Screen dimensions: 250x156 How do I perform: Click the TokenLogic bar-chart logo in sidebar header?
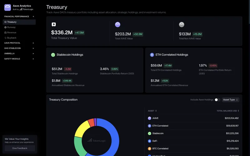pos(21,9)
